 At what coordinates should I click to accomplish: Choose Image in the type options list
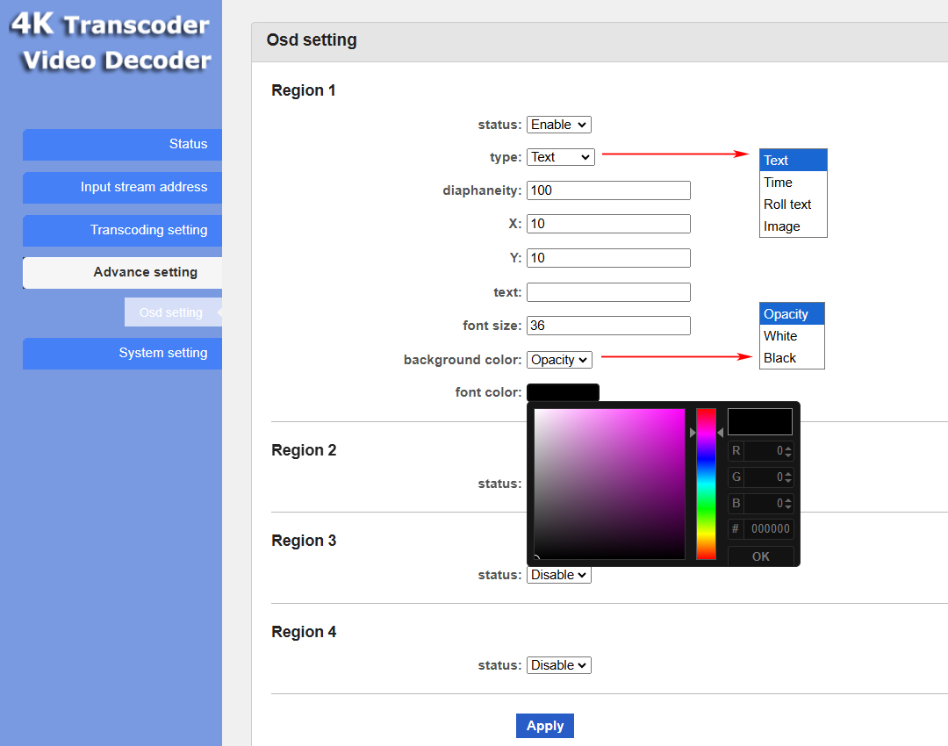point(793,226)
